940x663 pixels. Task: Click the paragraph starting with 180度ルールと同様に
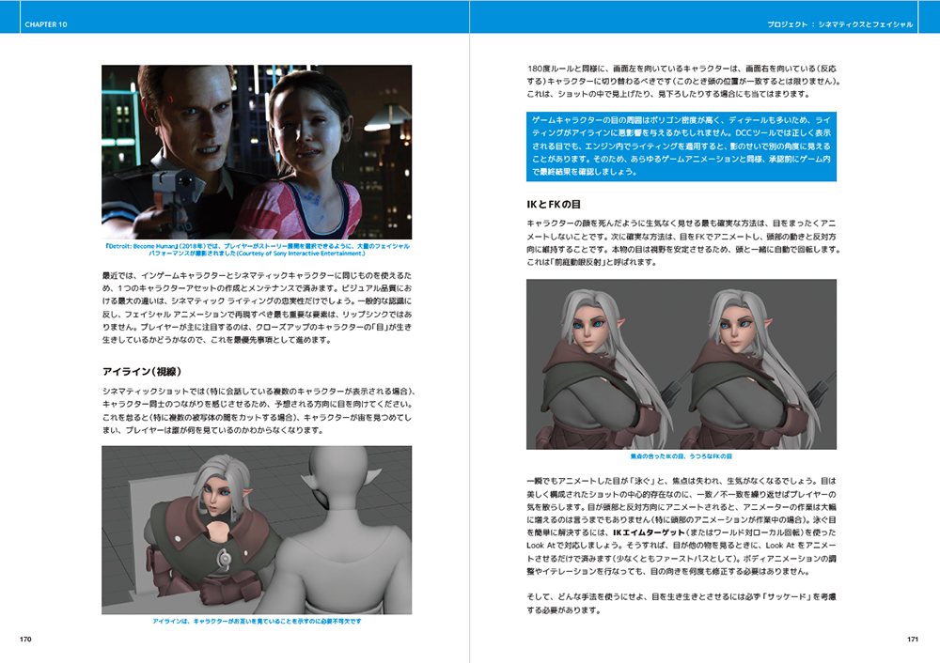[681, 81]
